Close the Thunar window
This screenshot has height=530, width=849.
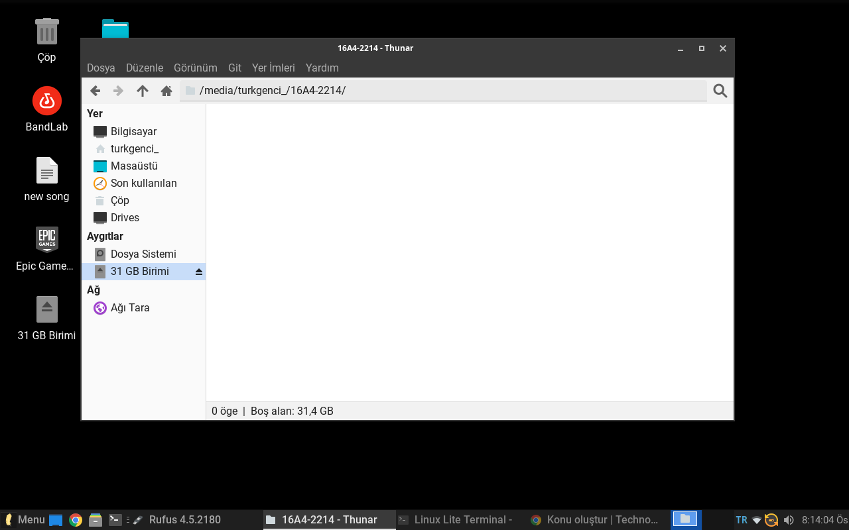coord(723,48)
